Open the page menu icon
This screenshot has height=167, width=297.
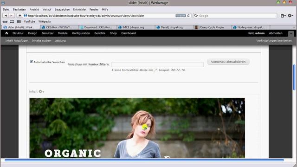point(283,15)
